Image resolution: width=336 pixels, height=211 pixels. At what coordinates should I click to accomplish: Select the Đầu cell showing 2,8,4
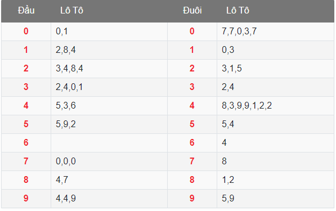pos(109,50)
